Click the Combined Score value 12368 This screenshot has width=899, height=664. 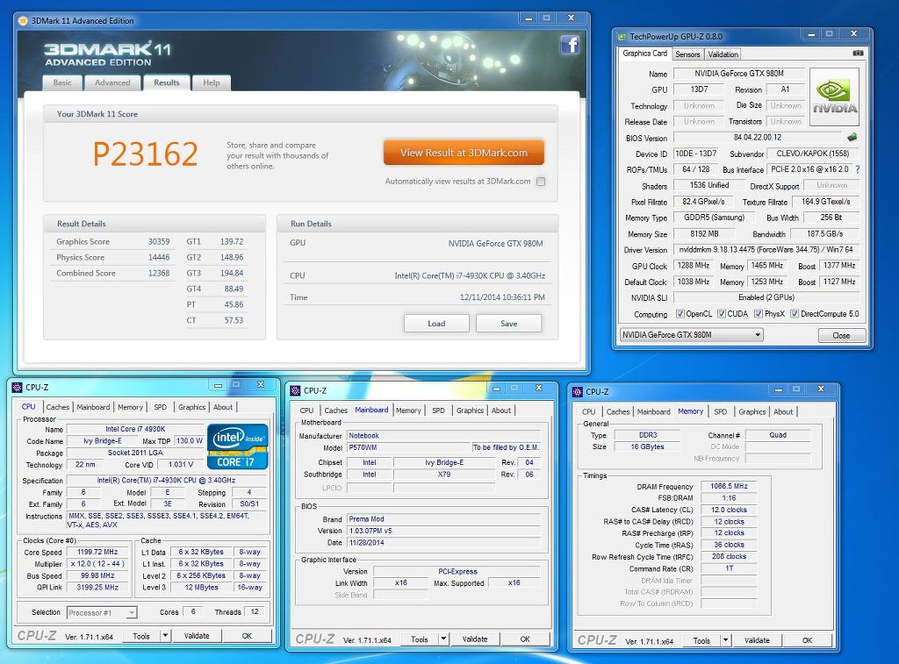tap(159, 274)
